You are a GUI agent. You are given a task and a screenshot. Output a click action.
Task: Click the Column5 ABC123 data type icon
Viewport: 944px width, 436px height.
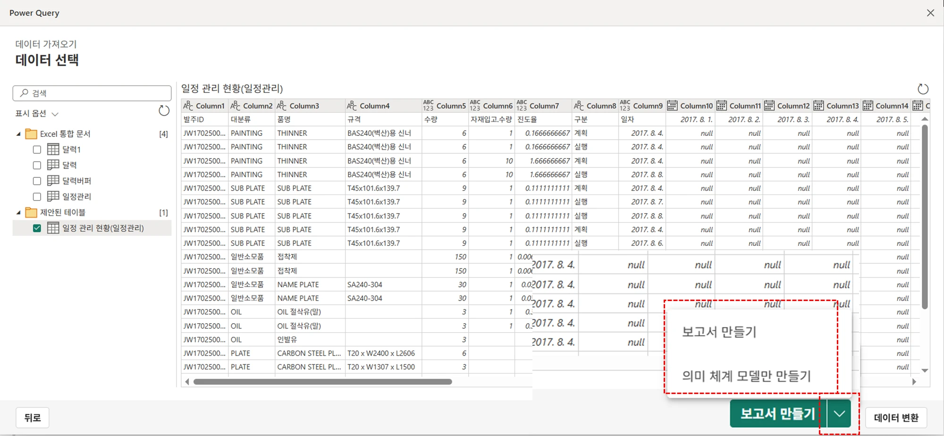[x=428, y=106]
